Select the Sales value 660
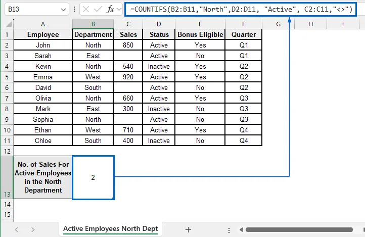The width and height of the screenshot is (365, 237). click(128, 98)
